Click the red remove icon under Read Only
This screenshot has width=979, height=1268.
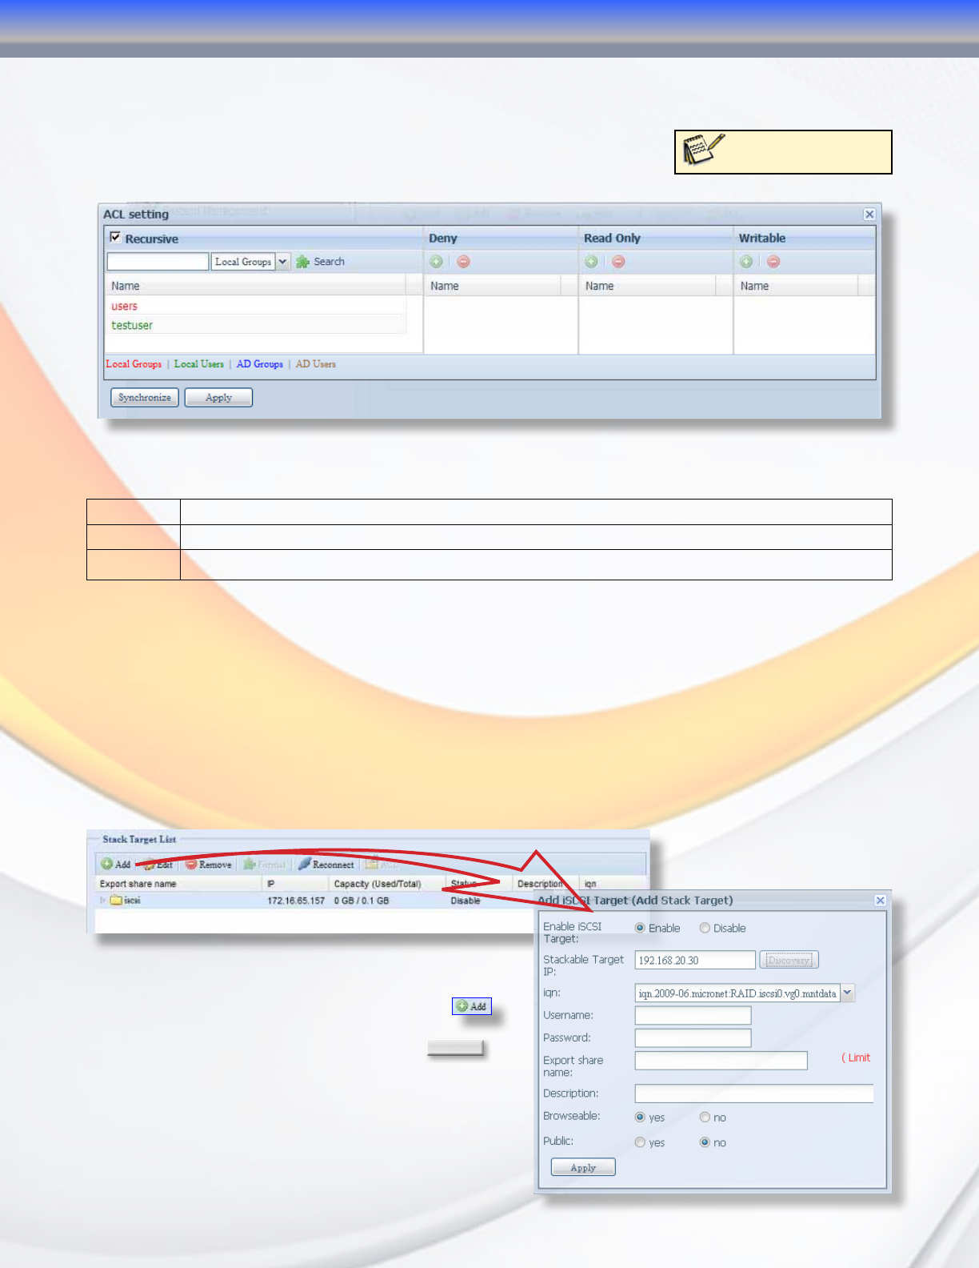pyautogui.click(x=619, y=262)
